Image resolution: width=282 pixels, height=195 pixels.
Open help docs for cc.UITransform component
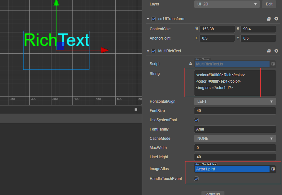(269, 19)
